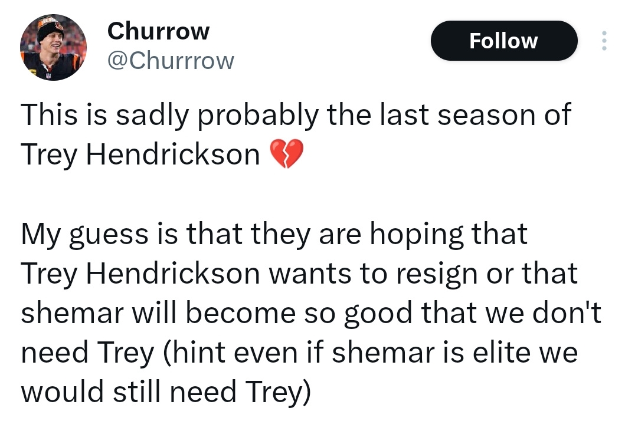Open the @Churrrow handle link

pyautogui.click(x=171, y=61)
